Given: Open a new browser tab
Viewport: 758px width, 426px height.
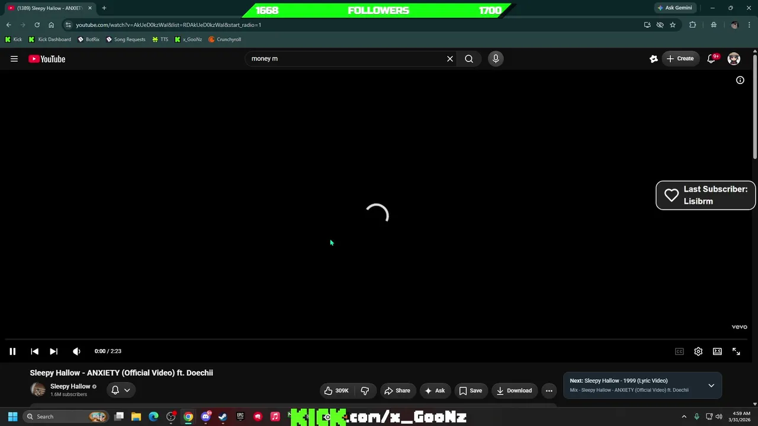Looking at the screenshot, I should point(104,8).
